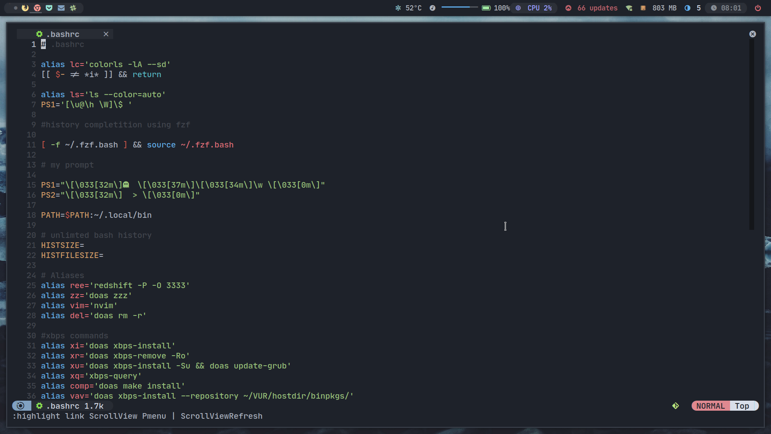Adjust the brightness slider in the top bar
Viewport: 771px width, 434px height.
459,7
